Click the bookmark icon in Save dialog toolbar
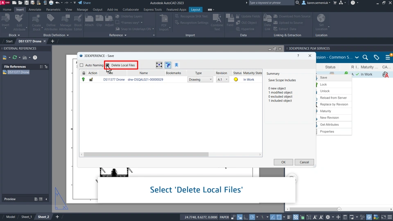393x221 pixels. [176, 65]
